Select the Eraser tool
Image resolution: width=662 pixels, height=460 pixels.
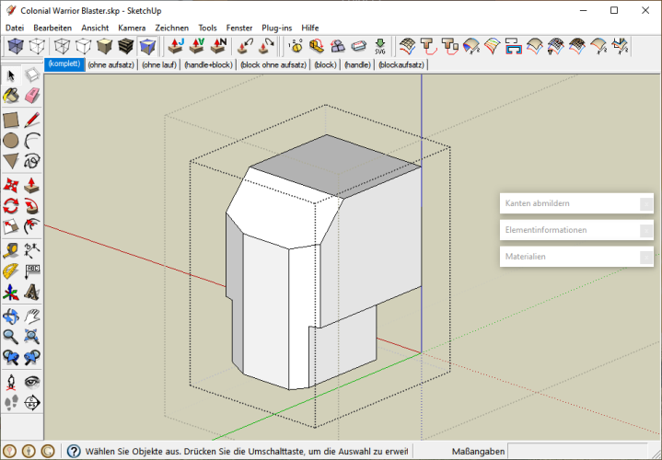[x=32, y=96]
